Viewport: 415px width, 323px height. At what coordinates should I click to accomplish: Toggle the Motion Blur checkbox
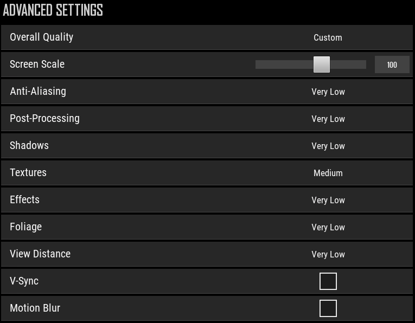tap(328, 308)
